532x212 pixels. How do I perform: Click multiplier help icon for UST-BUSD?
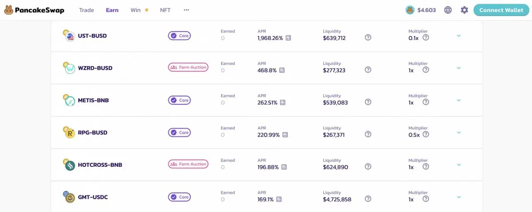(x=426, y=38)
